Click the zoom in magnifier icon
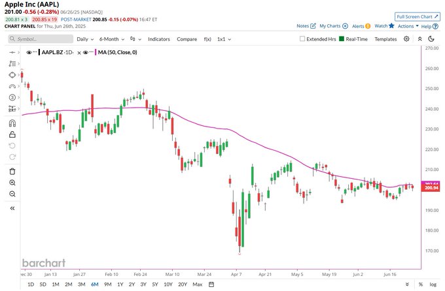The width and height of the screenshot is (445, 291). pyautogui.click(x=12, y=183)
